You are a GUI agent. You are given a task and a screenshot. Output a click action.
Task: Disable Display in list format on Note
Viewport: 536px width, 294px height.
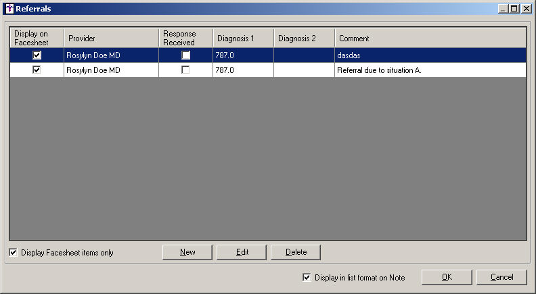307,277
